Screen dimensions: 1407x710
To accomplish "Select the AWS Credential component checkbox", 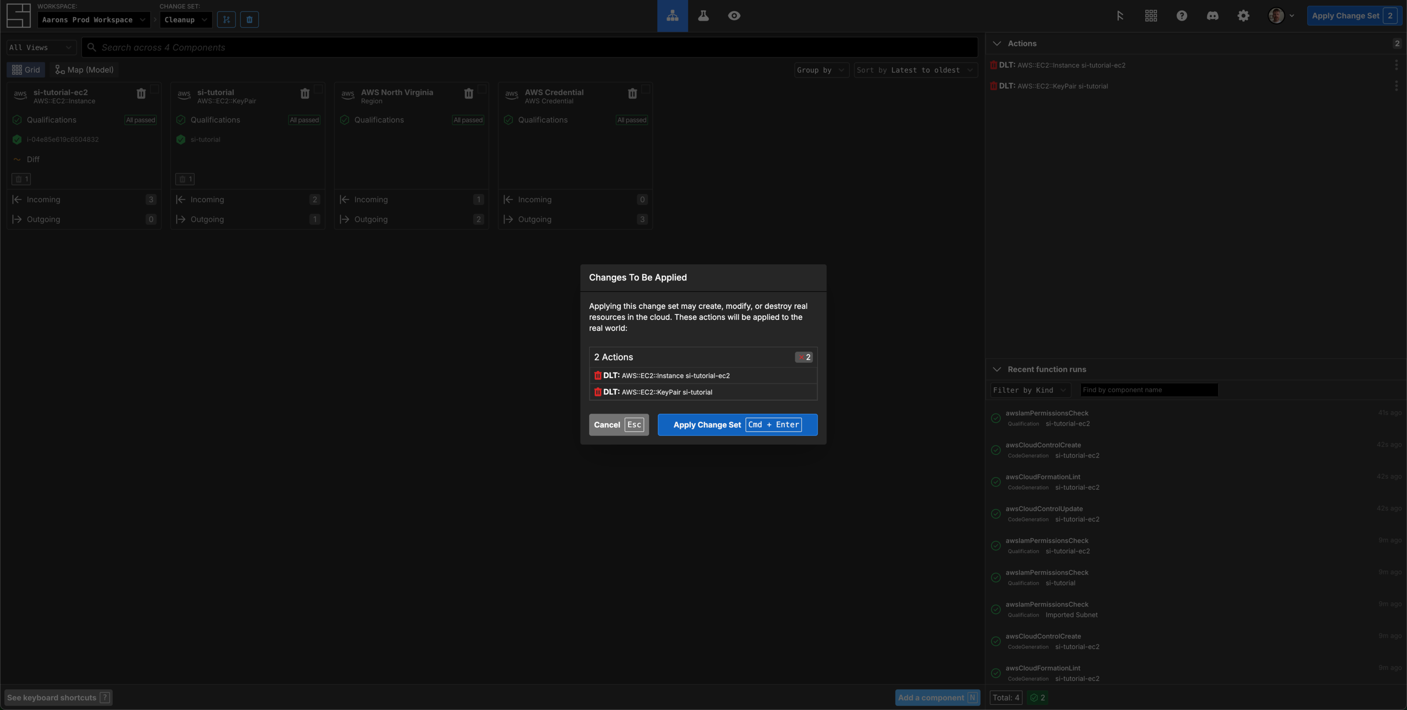I will pos(646,89).
